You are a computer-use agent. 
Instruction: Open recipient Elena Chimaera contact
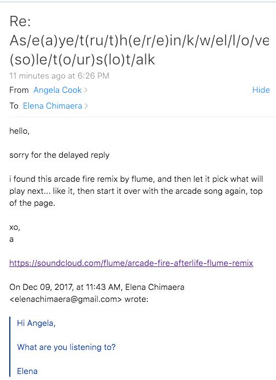[x=52, y=106]
